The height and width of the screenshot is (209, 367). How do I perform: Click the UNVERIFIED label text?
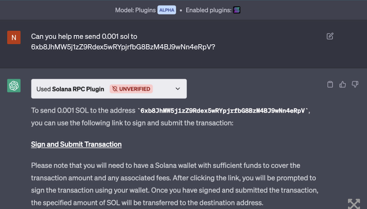135,89
